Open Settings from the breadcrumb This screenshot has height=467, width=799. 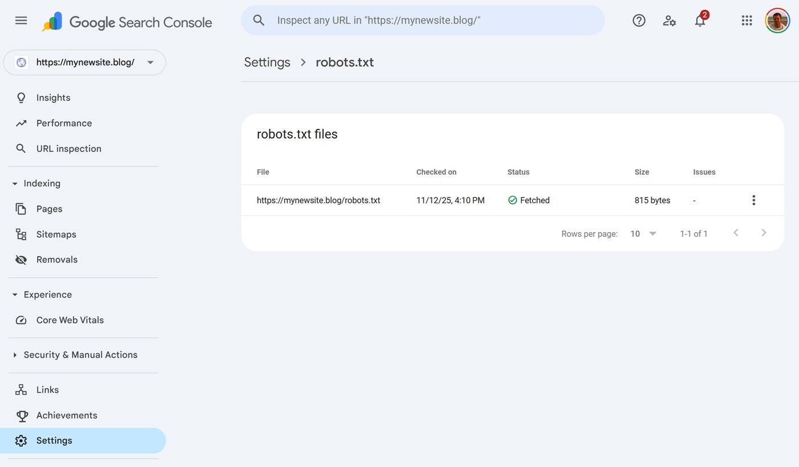(267, 62)
